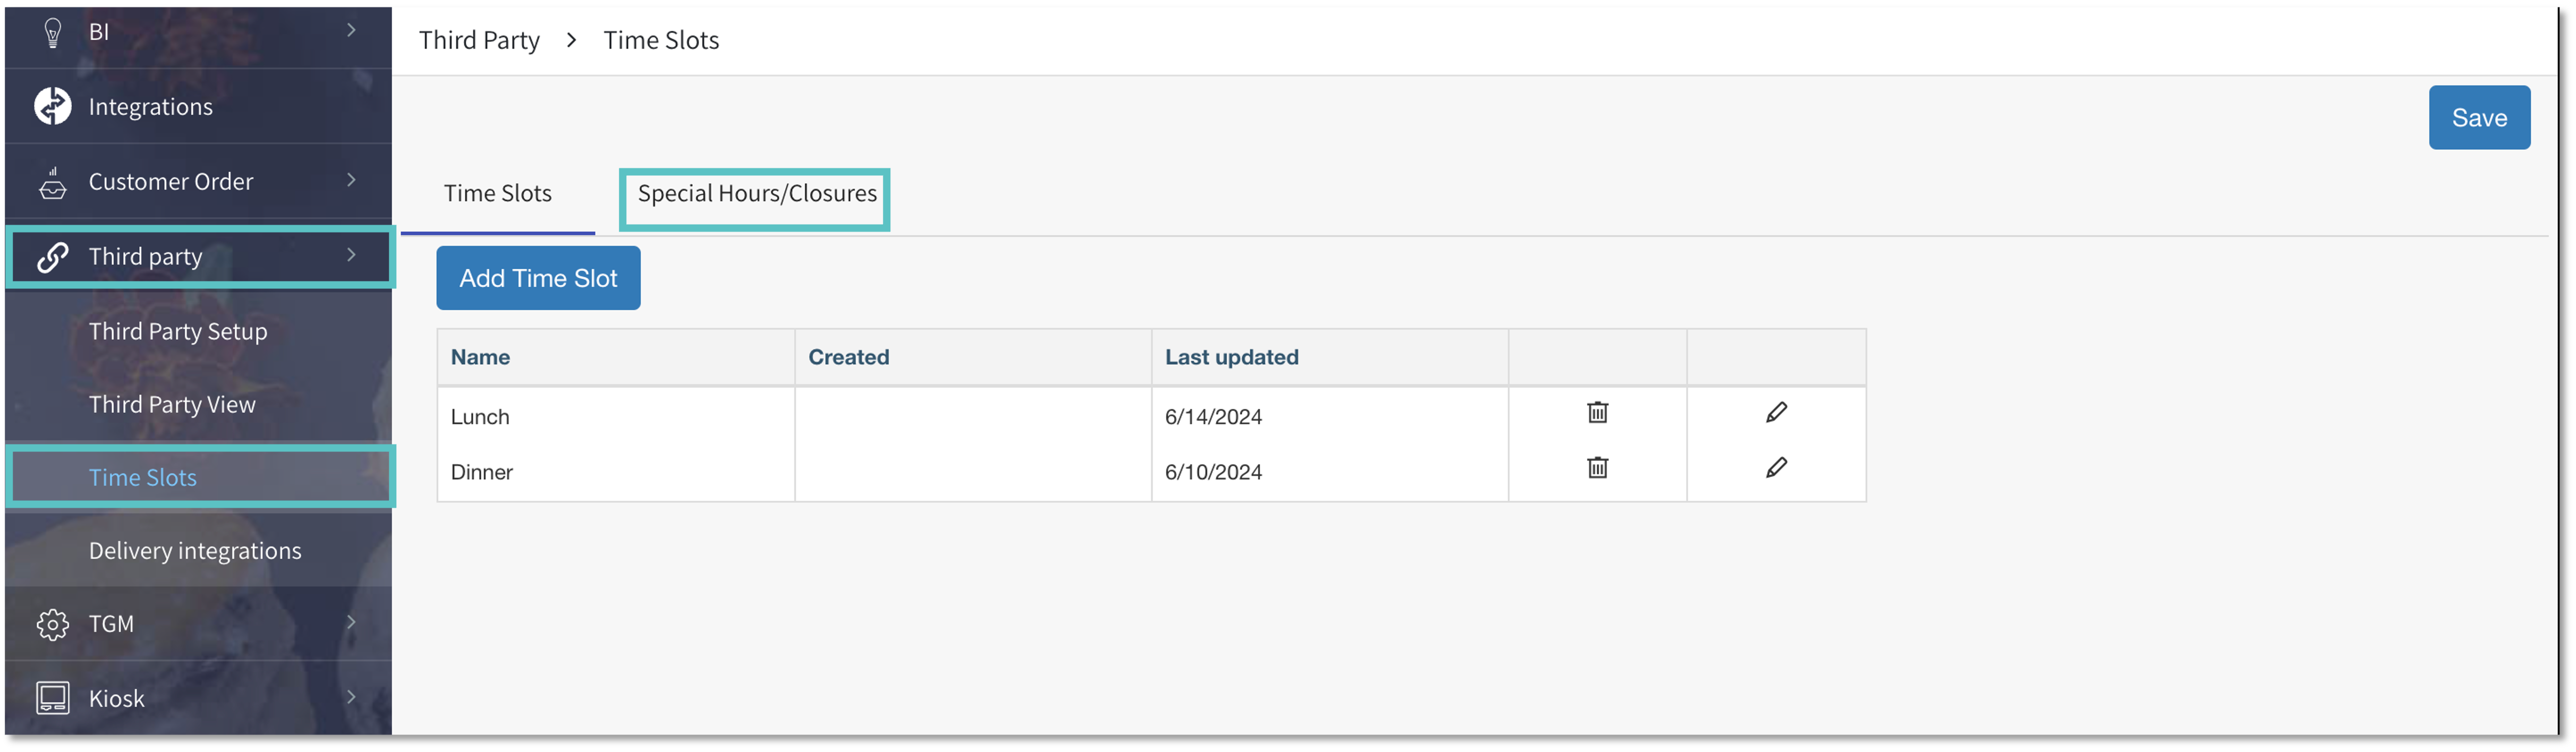Edit the Dinner time slot

pyautogui.click(x=1776, y=468)
